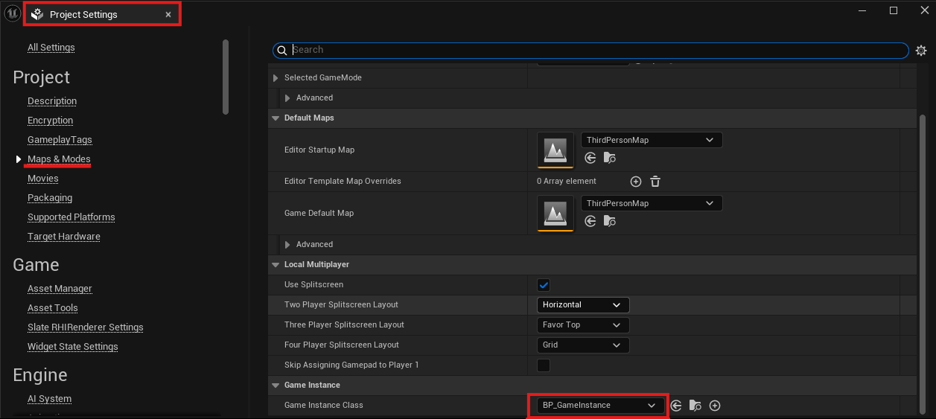Open Supported Platforms settings

click(x=71, y=217)
